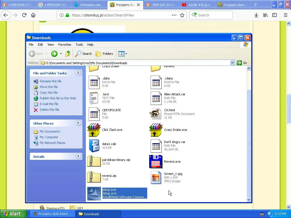Image resolution: width=291 pixels, height=218 pixels.
Task: Click browser Home button
Action: coord(33,15)
